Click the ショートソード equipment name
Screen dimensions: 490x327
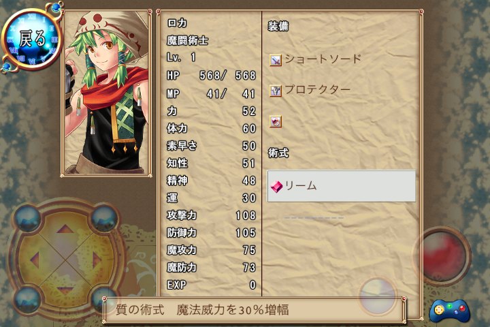(x=323, y=59)
